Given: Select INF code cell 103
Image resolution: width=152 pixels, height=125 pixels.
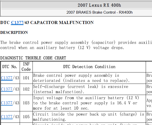Looking at the screenshot, I should (26, 103).
